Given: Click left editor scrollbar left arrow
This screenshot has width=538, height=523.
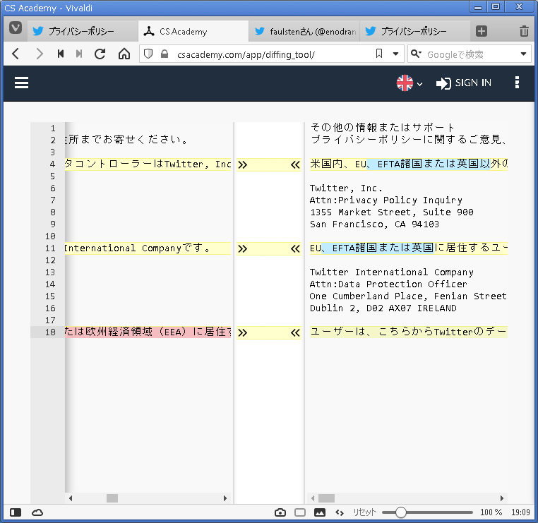Looking at the screenshot, I should click(71, 498).
